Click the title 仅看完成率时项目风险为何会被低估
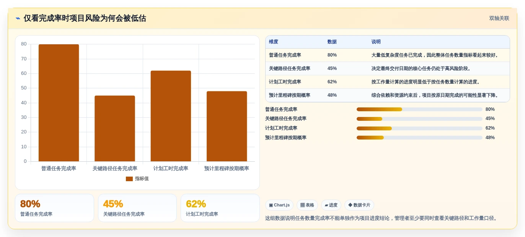 tap(85, 18)
